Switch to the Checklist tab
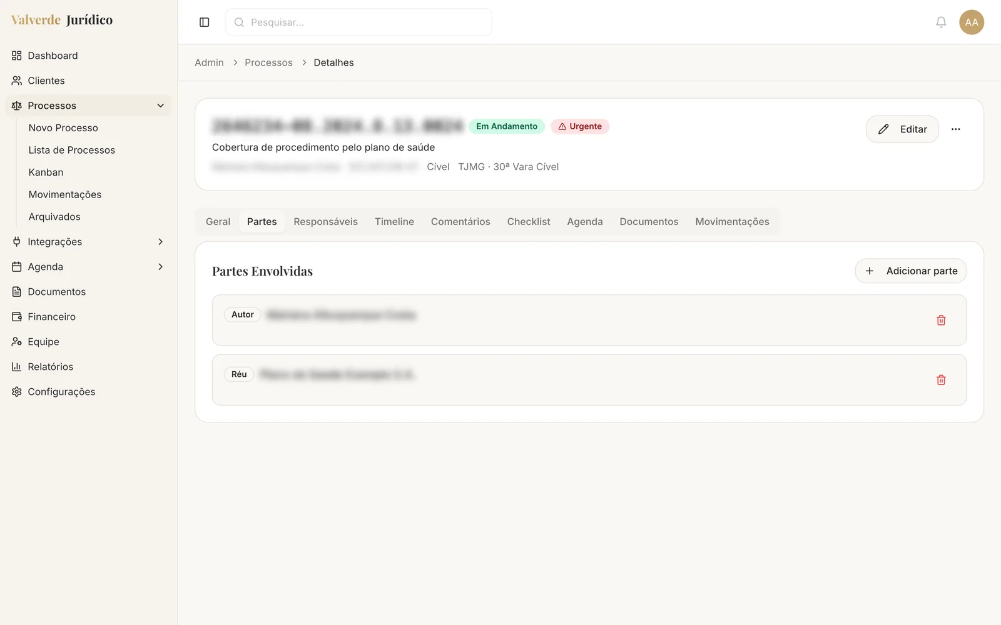Screen dimensions: 1001x625 point(529,222)
